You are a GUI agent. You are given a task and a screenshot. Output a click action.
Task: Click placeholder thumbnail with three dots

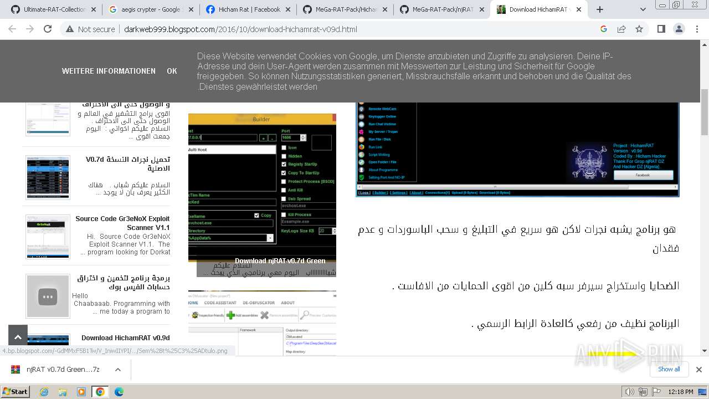pos(48,296)
